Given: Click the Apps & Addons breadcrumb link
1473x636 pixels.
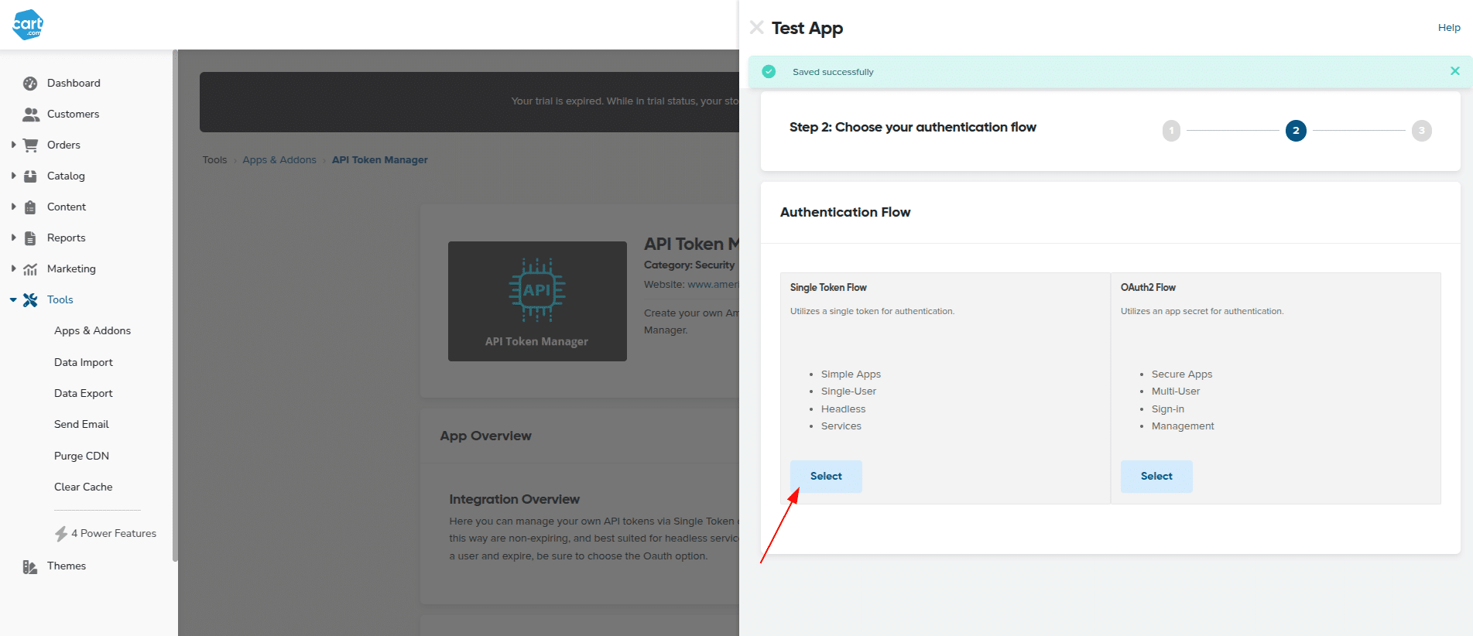Looking at the screenshot, I should 279,160.
